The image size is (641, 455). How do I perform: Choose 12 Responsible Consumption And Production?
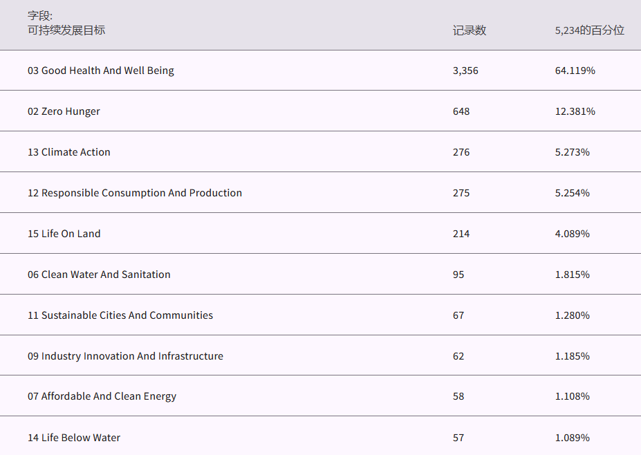coord(135,193)
